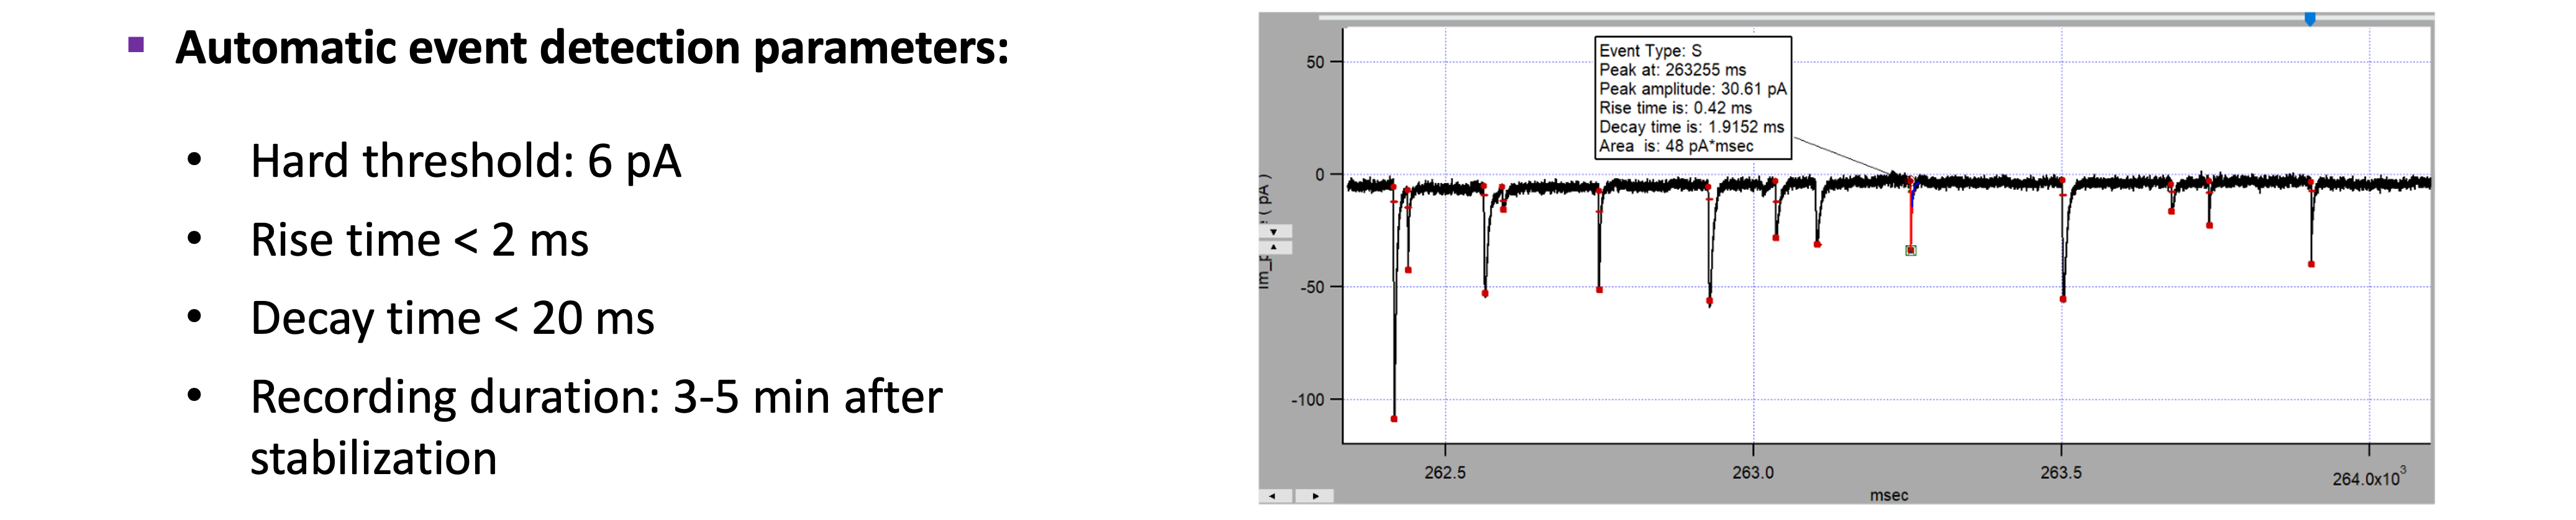The width and height of the screenshot is (2576, 520).
Task: Click 'Area is: 48 pA*msec' text
Action: [1676, 146]
